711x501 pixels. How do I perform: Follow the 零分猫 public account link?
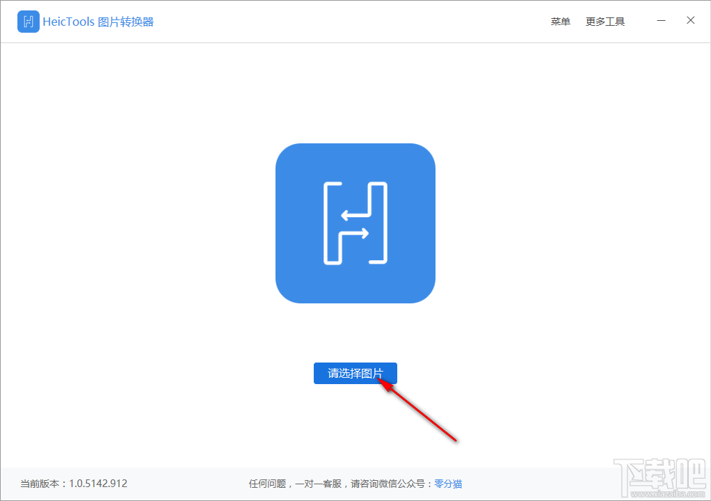tap(448, 483)
